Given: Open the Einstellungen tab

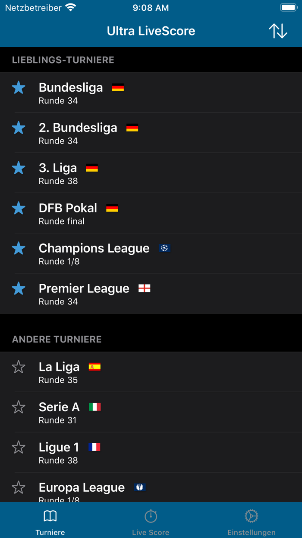Looking at the screenshot, I should click(x=252, y=520).
